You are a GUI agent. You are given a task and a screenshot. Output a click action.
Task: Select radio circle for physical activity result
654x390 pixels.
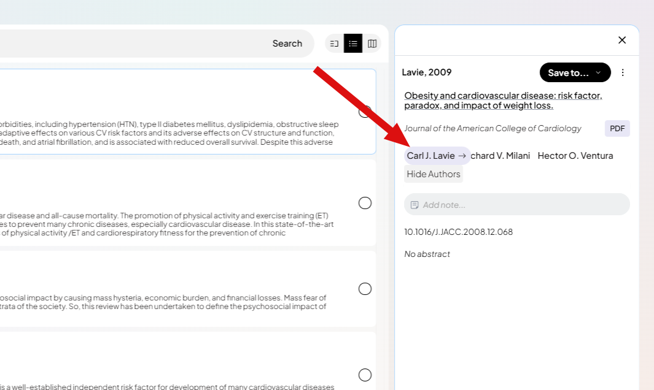tap(365, 203)
